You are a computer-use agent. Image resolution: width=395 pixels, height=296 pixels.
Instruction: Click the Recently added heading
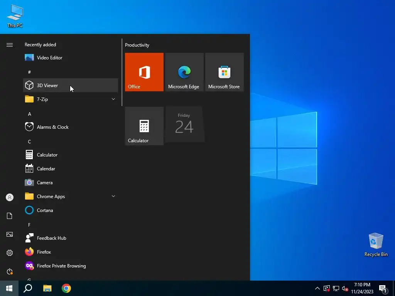(x=40, y=45)
